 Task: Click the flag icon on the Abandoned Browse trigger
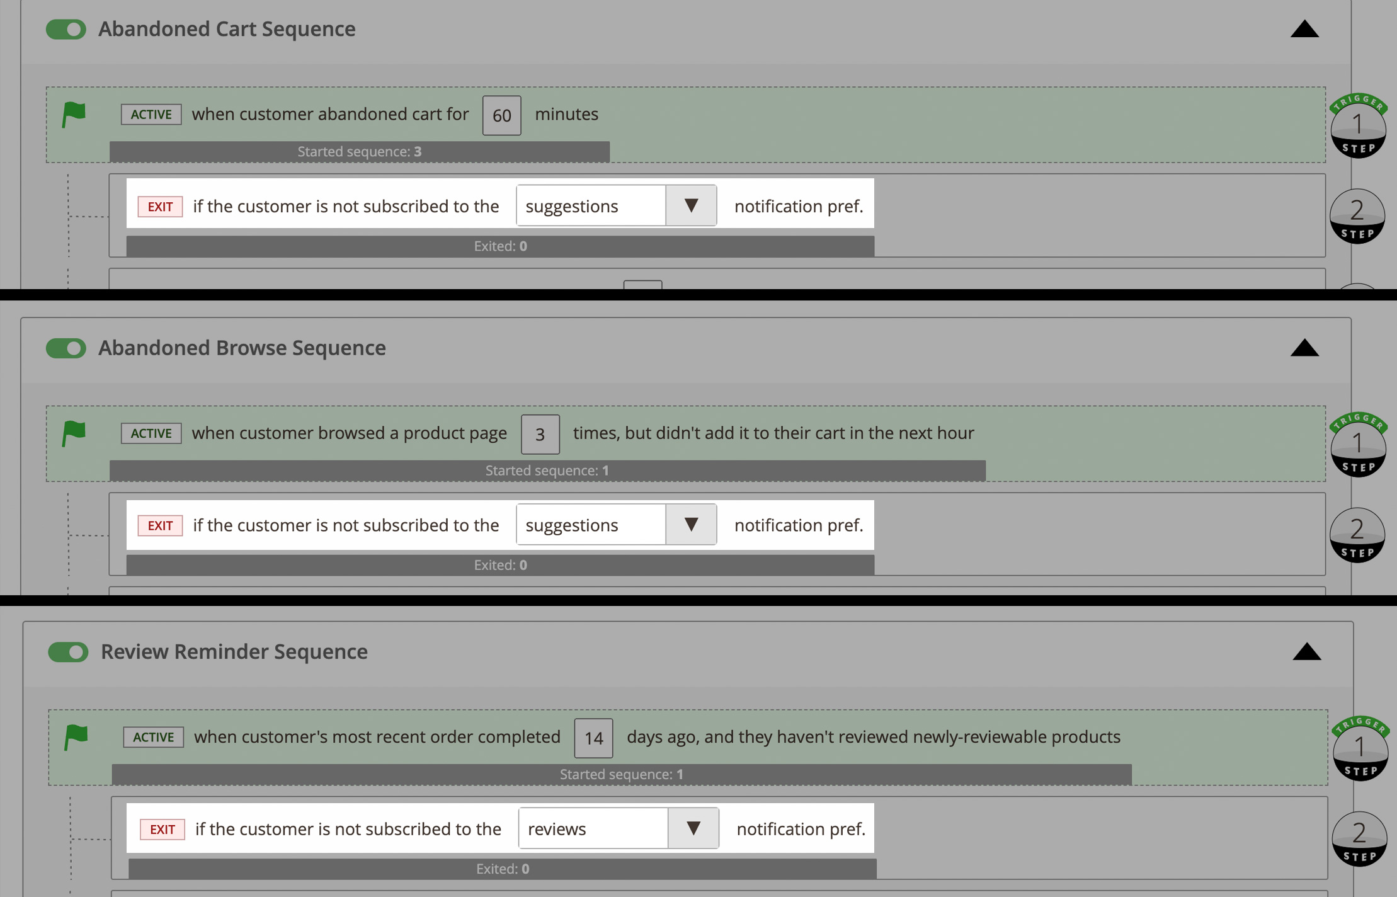[x=74, y=433]
